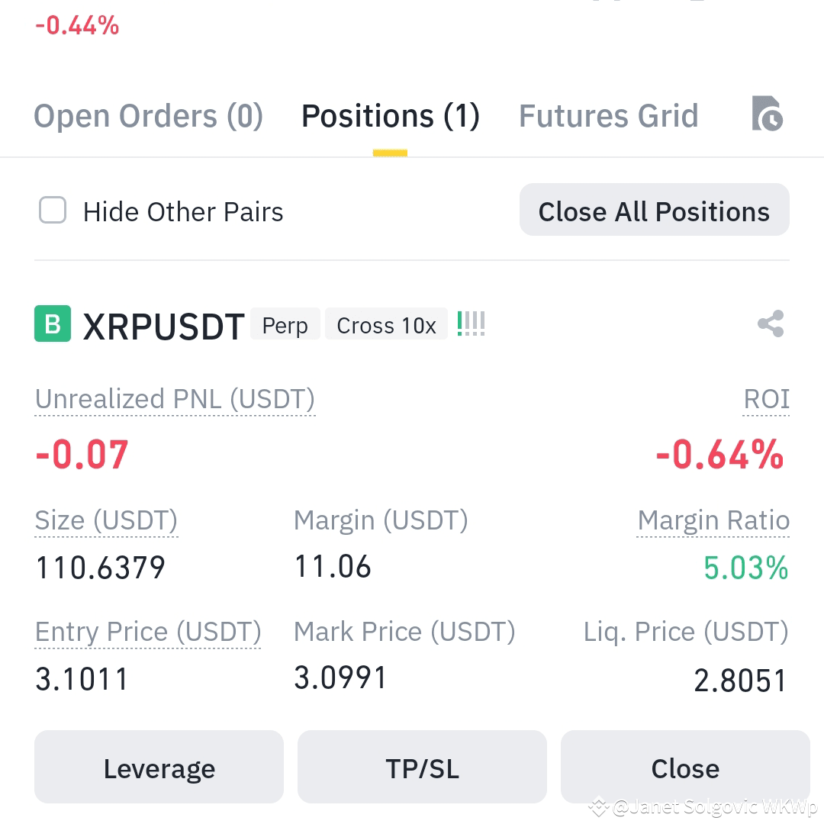Tap the ROI label
Screen dimensions: 824x824
pyautogui.click(x=766, y=399)
